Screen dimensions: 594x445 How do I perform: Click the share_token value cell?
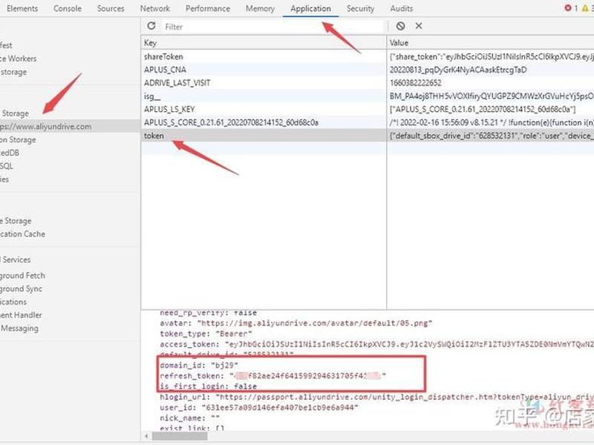tap(490, 57)
